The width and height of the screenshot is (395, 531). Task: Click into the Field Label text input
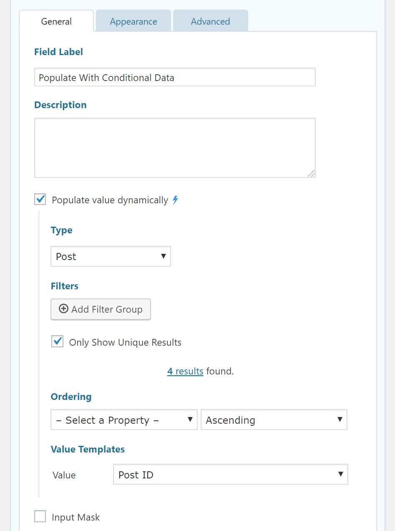click(x=175, y=78)
